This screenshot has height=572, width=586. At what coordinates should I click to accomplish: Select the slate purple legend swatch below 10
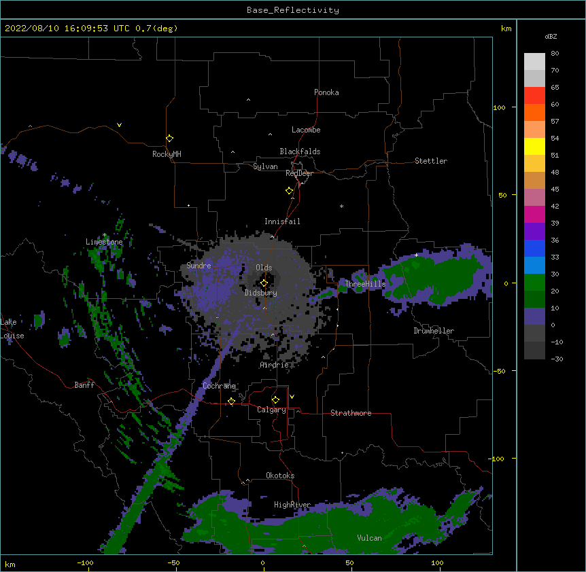coord(534,317)
